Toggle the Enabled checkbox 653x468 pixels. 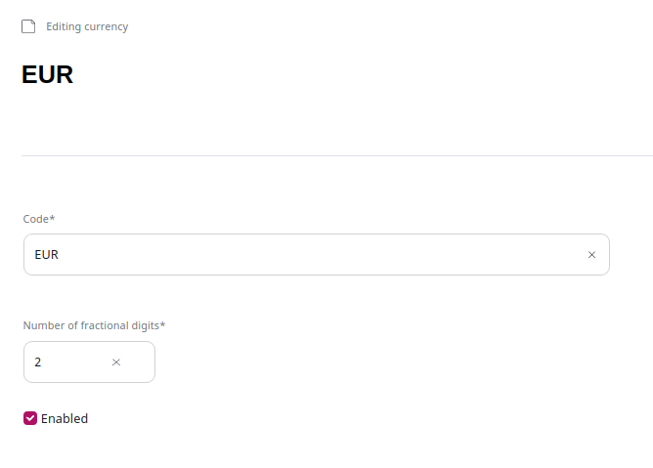30,418
